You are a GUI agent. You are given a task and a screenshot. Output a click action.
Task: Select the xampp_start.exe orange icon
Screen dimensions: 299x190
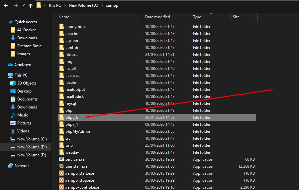coord(61,173)
